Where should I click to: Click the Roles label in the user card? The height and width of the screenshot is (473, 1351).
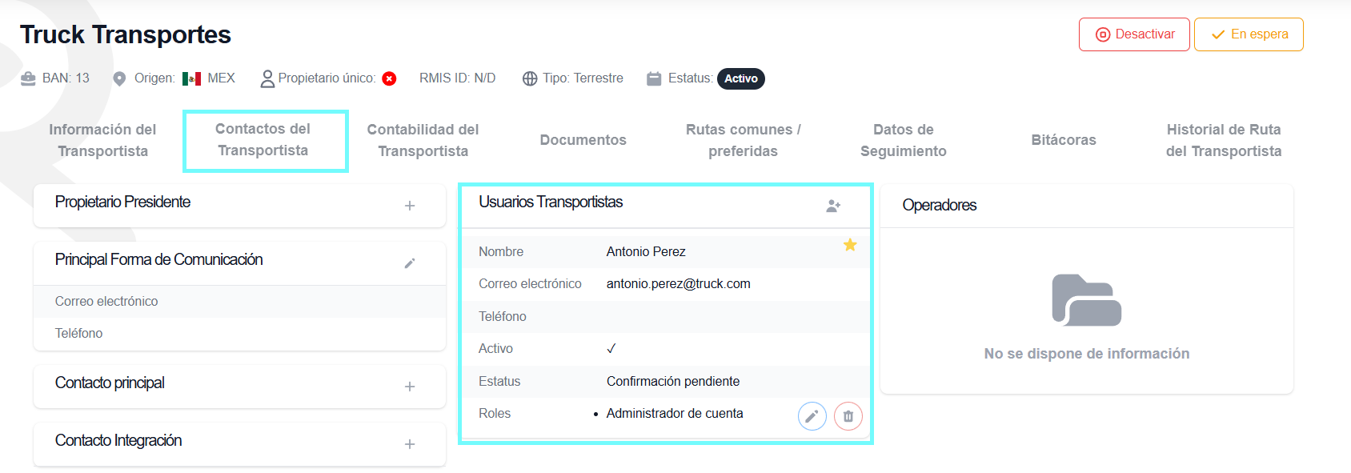[x=495, y=413]
